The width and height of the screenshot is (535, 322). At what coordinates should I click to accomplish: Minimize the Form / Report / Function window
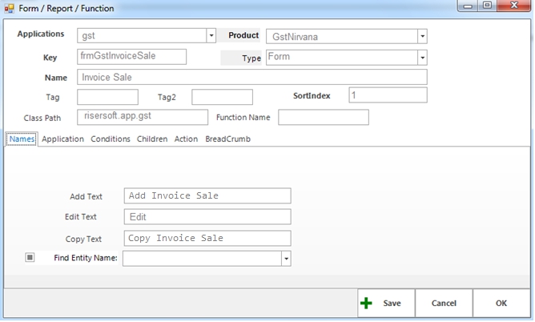(468, 6)
